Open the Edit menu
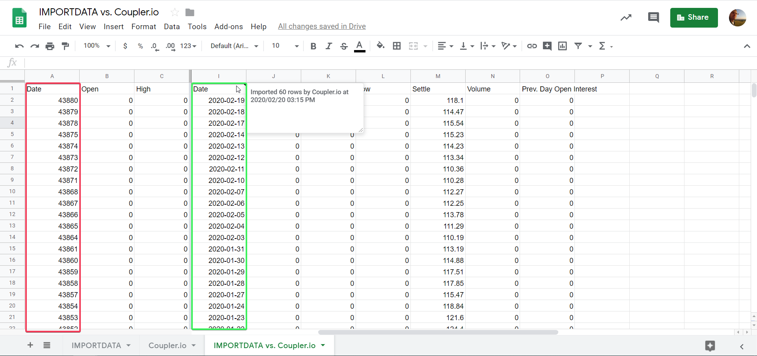 (65, 26)
